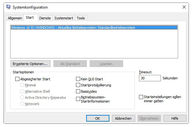Click the Löschen button
This screenshot has width=194, height=127.
[106, 64]
